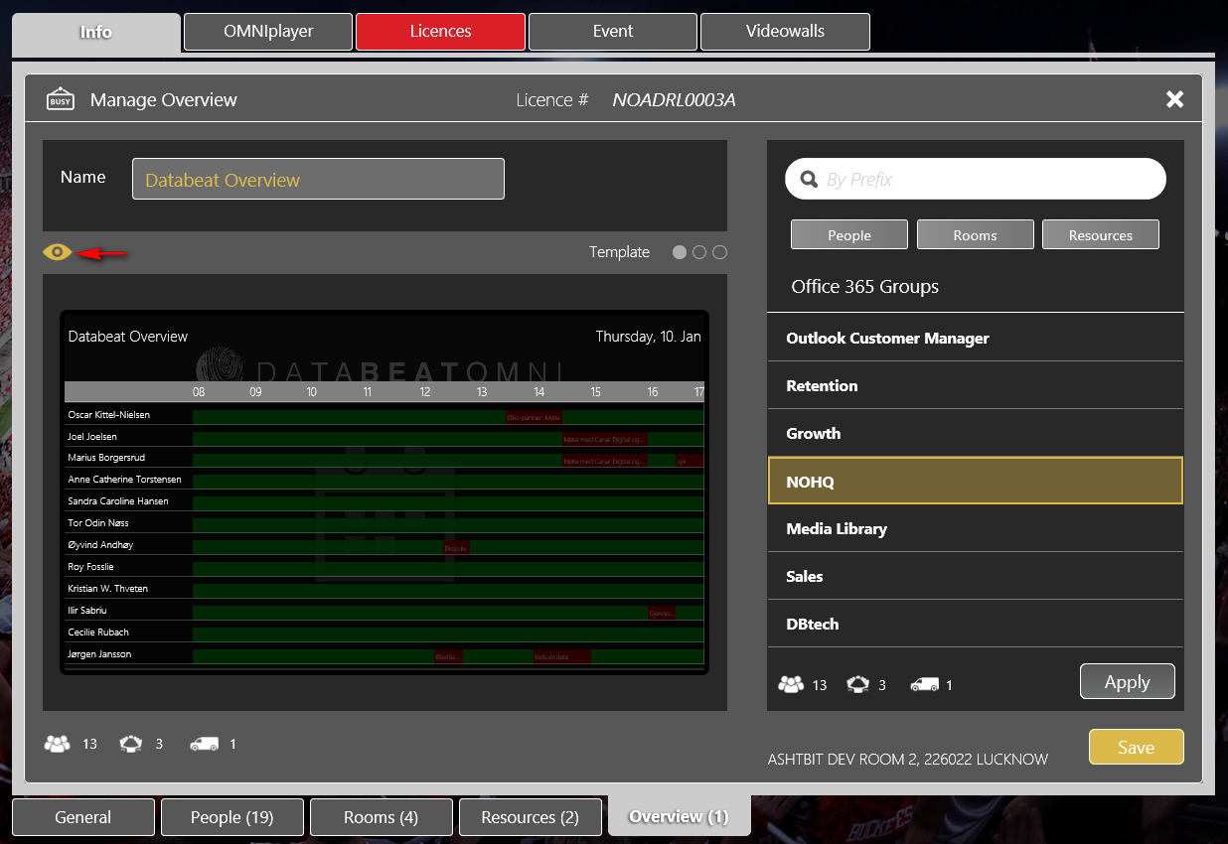Select the DBtech group
Viewport: 1228px width, 844px height.
pyautogui.click(x=976, y=624)
